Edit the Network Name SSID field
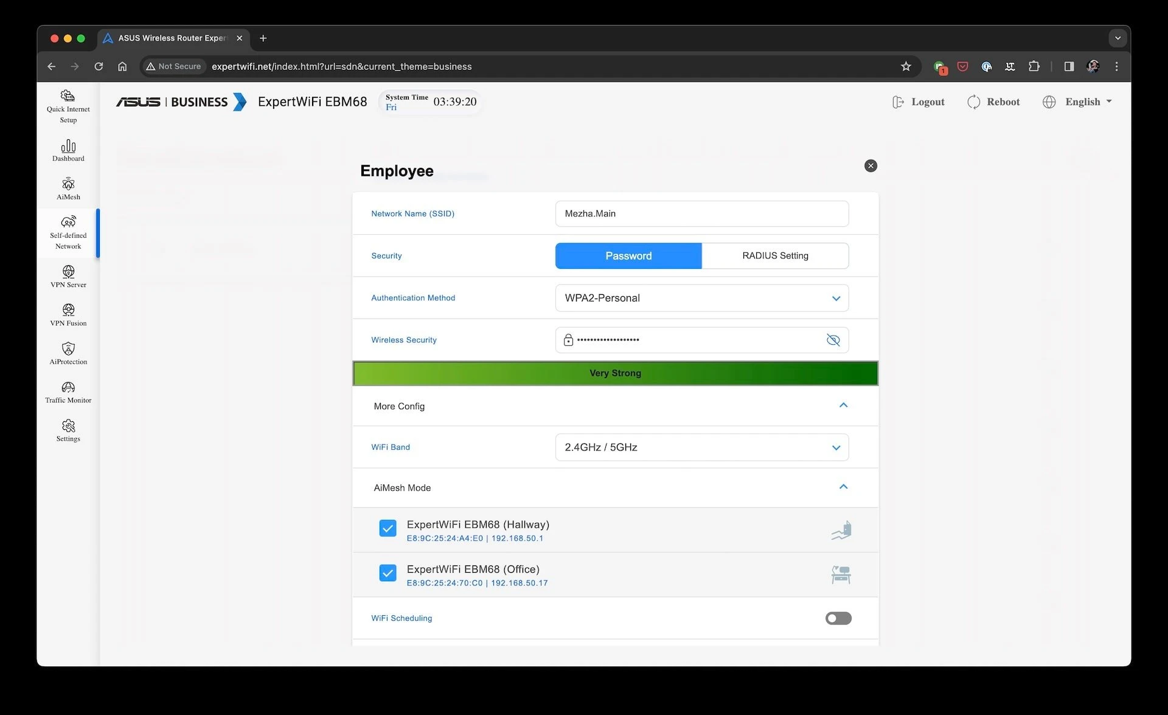1168x715 pixels. click(702, 214)
